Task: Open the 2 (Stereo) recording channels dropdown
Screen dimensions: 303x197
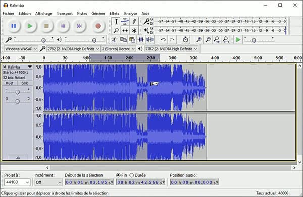Action: click(118, 49)
